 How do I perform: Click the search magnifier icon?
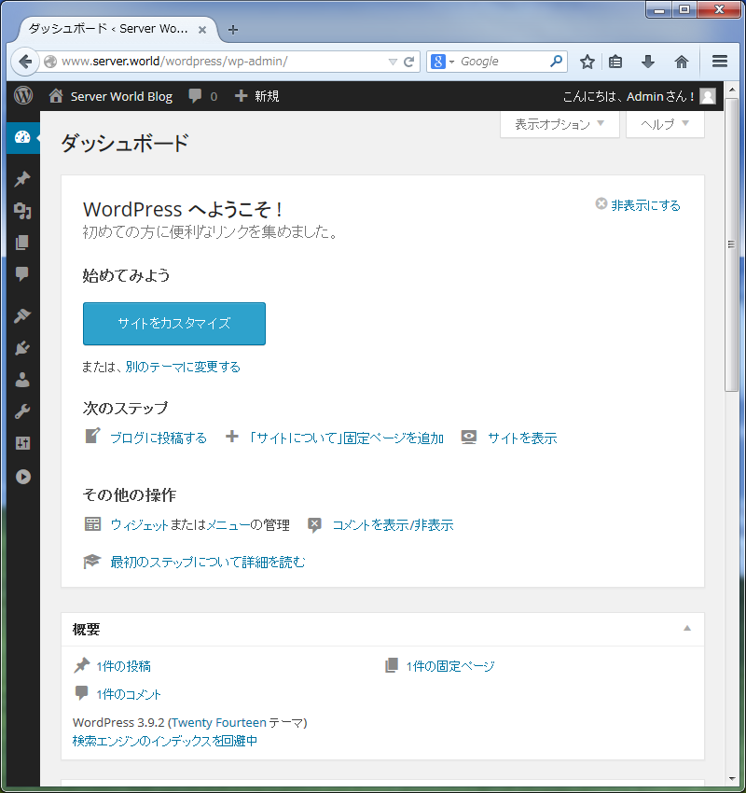click(x=556, y=62)
